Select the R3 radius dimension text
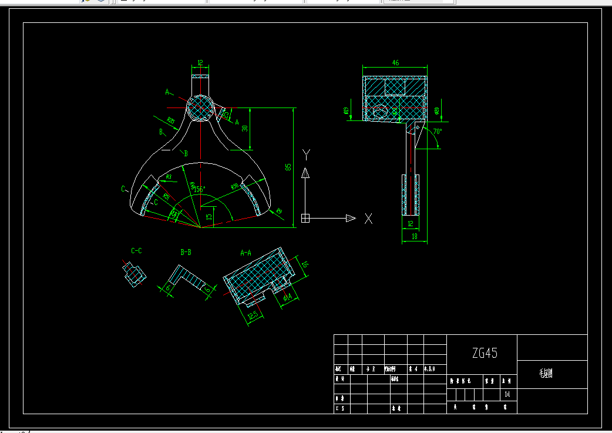The width and height of the screenshot is (612, 433). (169, 177)
